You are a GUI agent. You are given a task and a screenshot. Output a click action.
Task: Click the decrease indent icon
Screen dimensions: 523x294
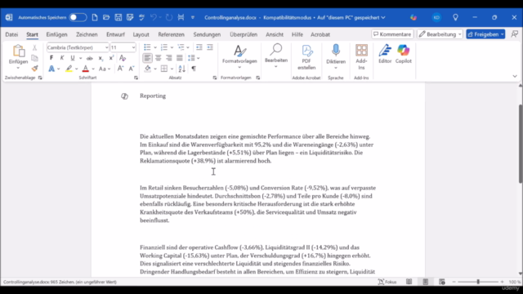coord(199,47)
